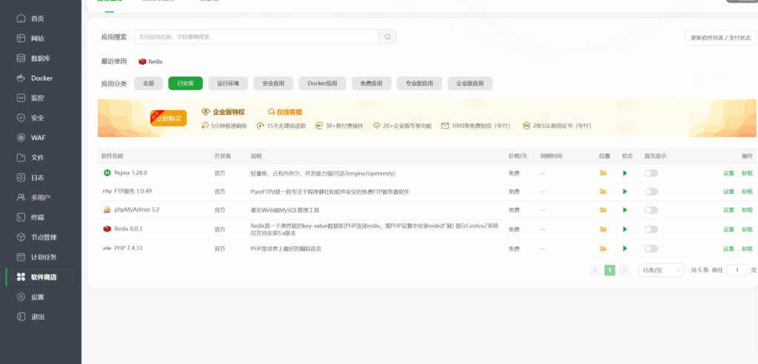The height and width of the screenshot is (364, 758).
Task: Select the 已安装 category filter
Action: [x=186, y=83]
